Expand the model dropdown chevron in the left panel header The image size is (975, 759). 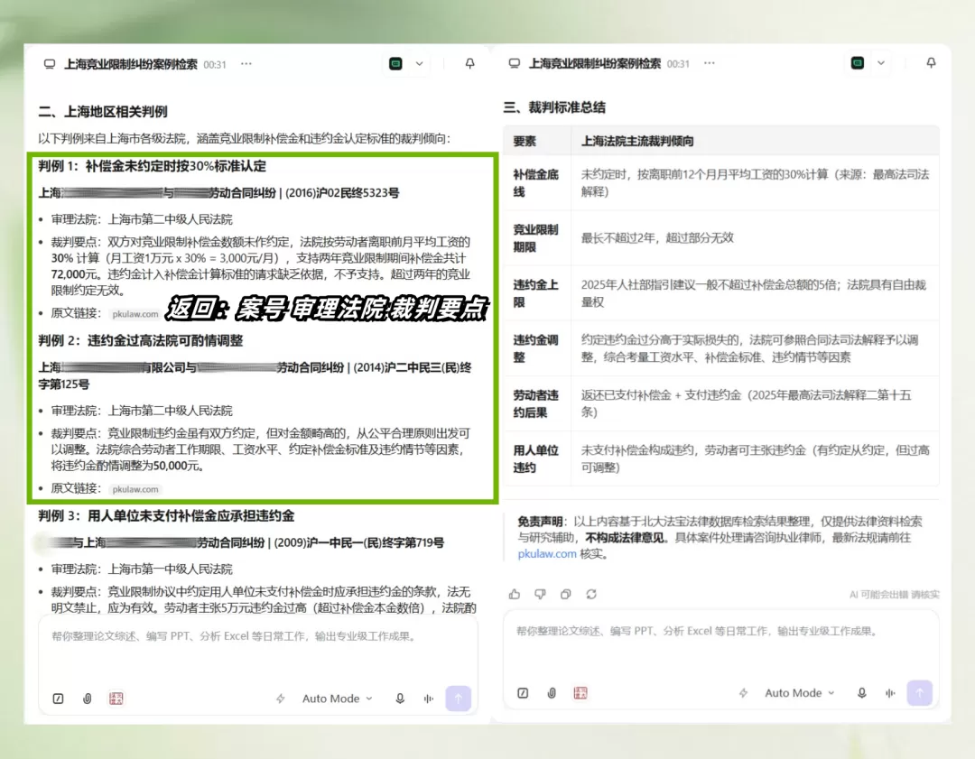(x=420, y=63)
